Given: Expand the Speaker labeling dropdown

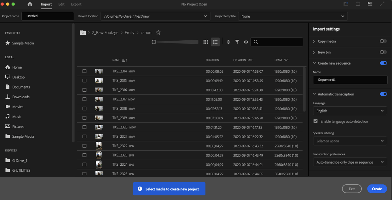Looking at the screenshot, I should 350,141.
